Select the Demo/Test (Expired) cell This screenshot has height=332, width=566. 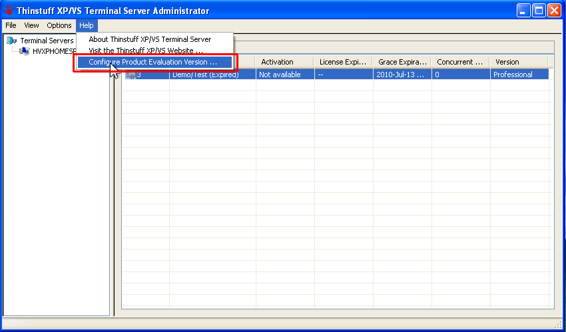tap(212, 75)
